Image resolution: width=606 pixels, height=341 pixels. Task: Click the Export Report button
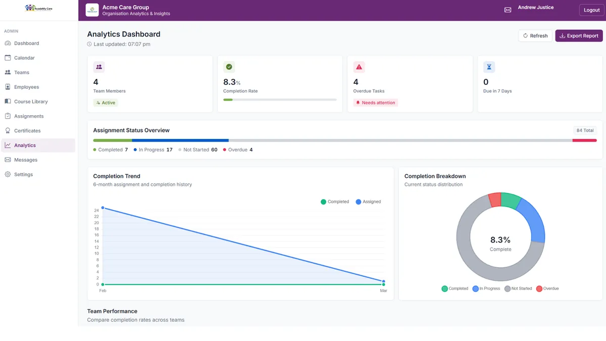click(x=579, y=36)
